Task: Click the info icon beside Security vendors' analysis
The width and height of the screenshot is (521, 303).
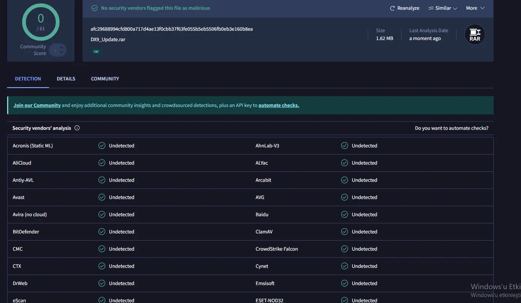Action: pyautogui.click(x=77, y=128)
